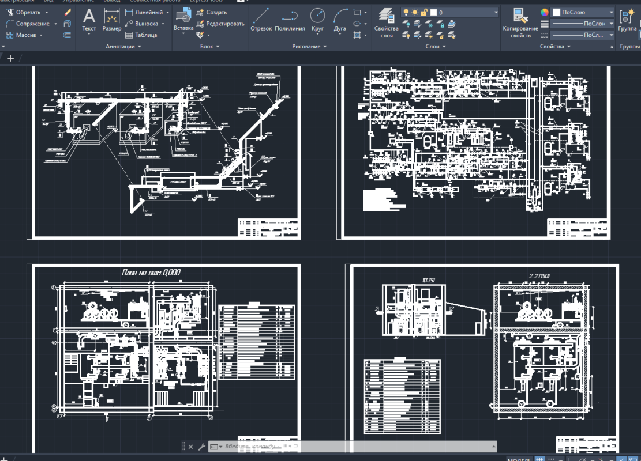Select the Offset tool icon below Explode
Image resolution: width=641 pixels, height=461 pixels.
tap(68, 35)
